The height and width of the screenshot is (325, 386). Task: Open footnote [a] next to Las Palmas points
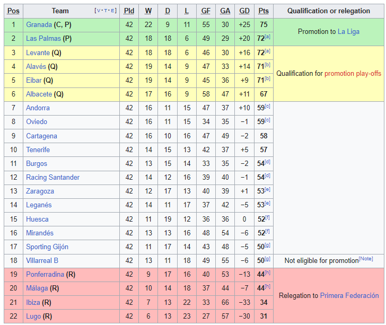point(267,37)
